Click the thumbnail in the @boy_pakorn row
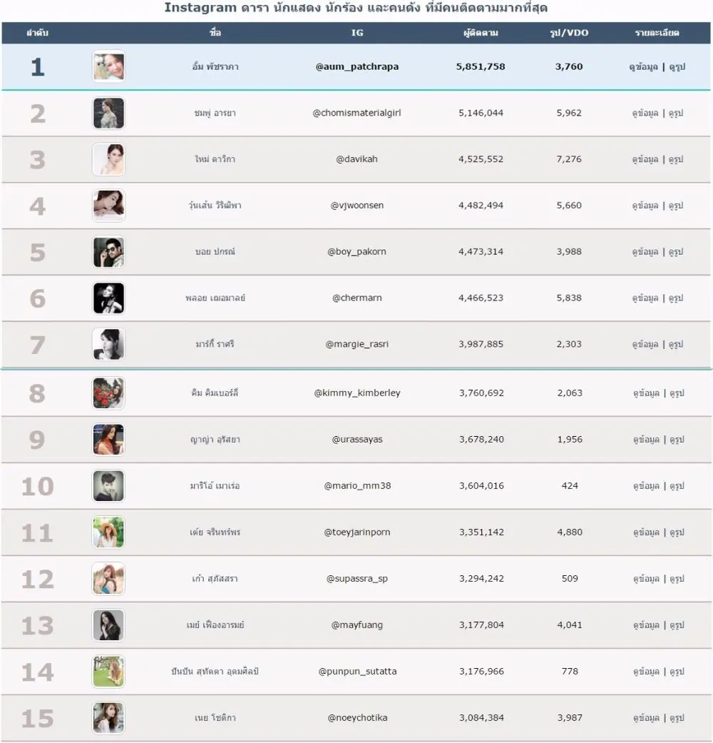The height and width of the screenshot is (743, 713). click(x=108, y=252)
